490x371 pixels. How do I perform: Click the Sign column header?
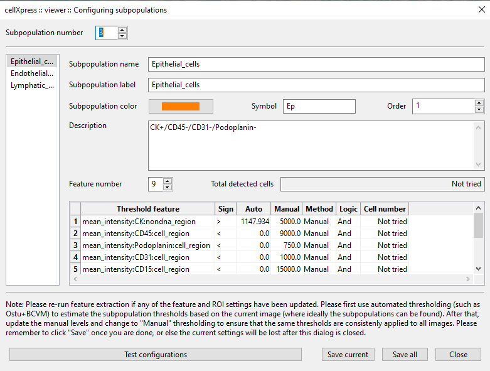(x=226, y=209)
